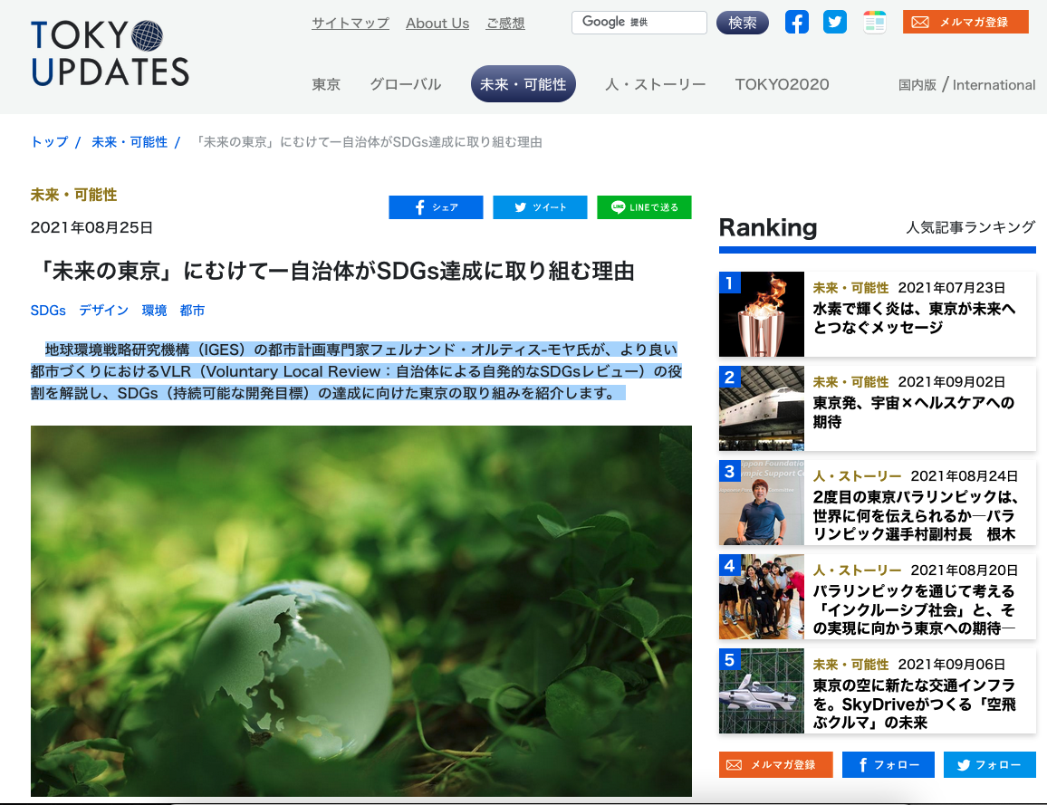Image resolution: width=1047 pixels, height=805 pixels.
Task: Send article with LINEで送る button
Action: pos(644,207)
